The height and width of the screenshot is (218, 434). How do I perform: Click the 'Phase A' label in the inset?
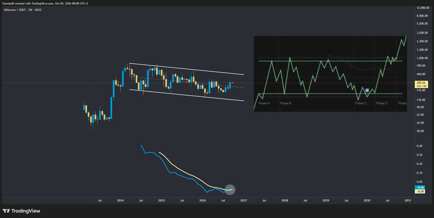point(264,103)
